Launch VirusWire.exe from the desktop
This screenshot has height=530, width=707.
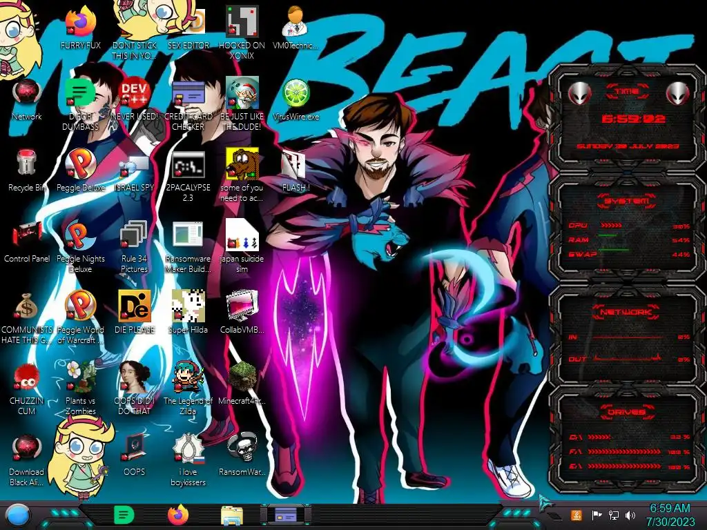point(296,93)
